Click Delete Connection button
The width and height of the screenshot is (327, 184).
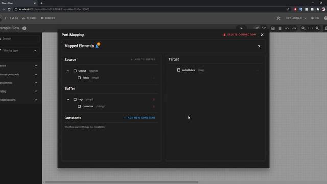(x=240, y=35)
